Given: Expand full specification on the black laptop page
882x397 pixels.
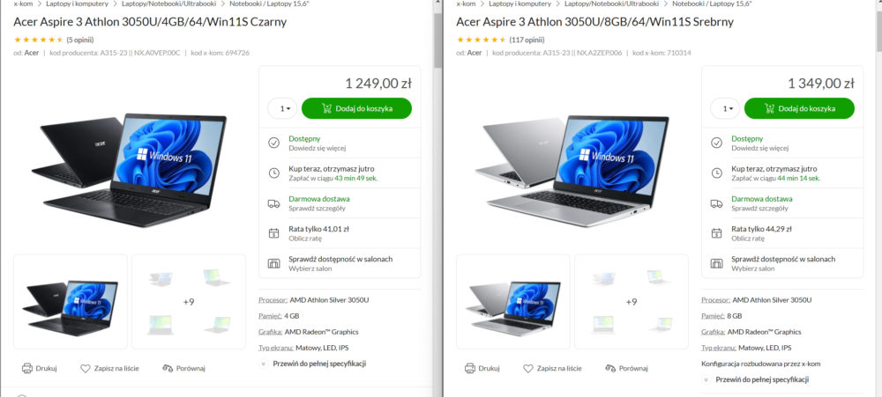Looking at the screenshot, I should coord(319,364).
